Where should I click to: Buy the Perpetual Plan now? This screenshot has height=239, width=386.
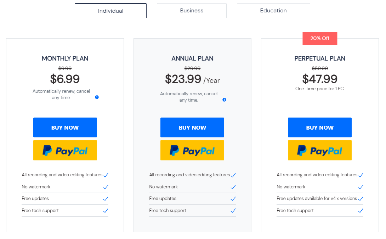click(x=320, y=127)
